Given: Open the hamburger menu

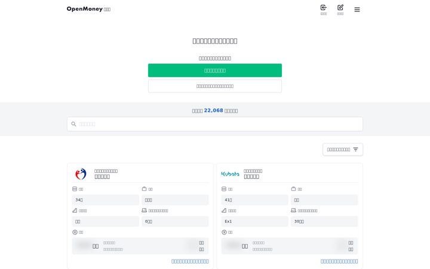Looking at the screenshot, I should [357, 10].
